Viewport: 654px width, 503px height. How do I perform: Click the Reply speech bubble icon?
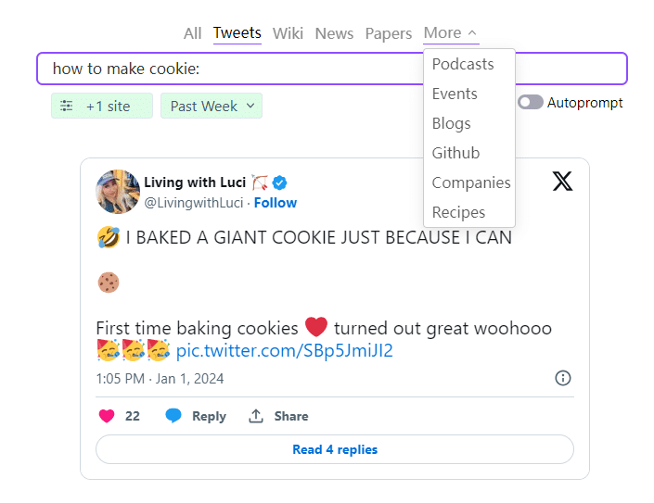(173, 416)
